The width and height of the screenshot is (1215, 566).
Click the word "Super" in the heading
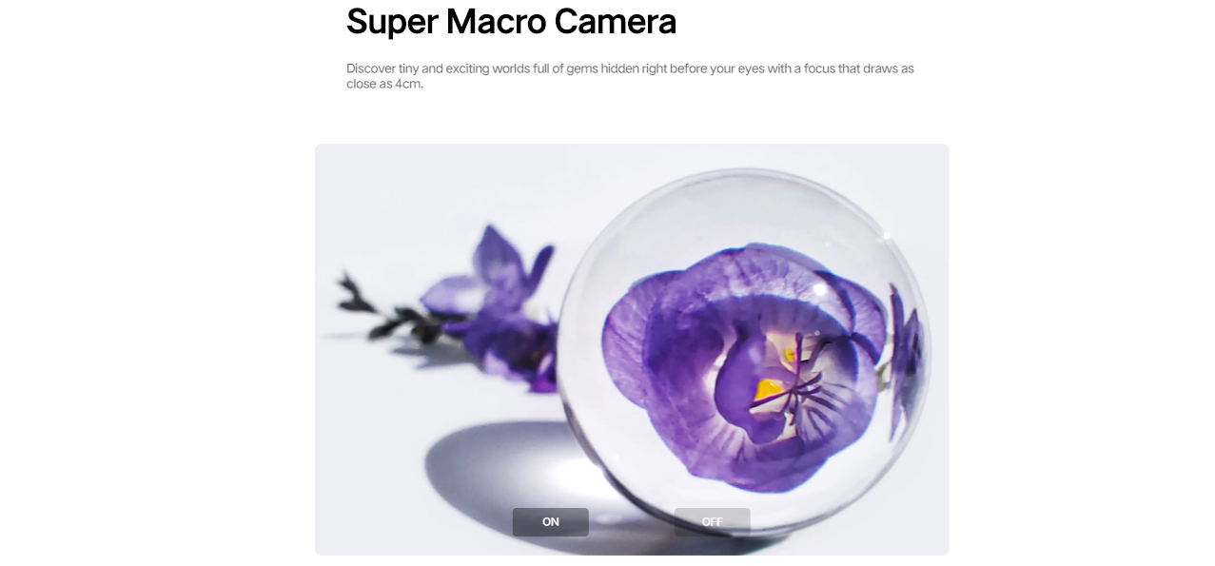point(392,22)
